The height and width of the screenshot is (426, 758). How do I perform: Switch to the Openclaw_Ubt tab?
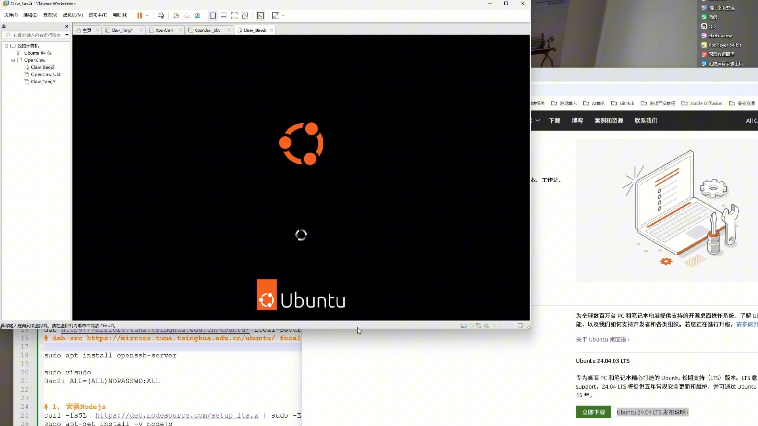click(207, 30)
